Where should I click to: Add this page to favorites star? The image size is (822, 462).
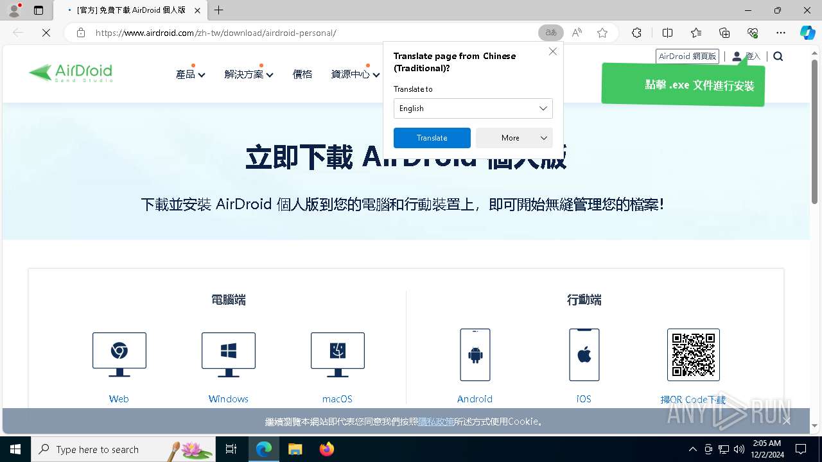pos(602,33)
